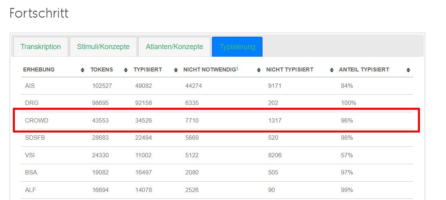Click sort arrows beside TYPISIERT column

(x=176, y=70)
